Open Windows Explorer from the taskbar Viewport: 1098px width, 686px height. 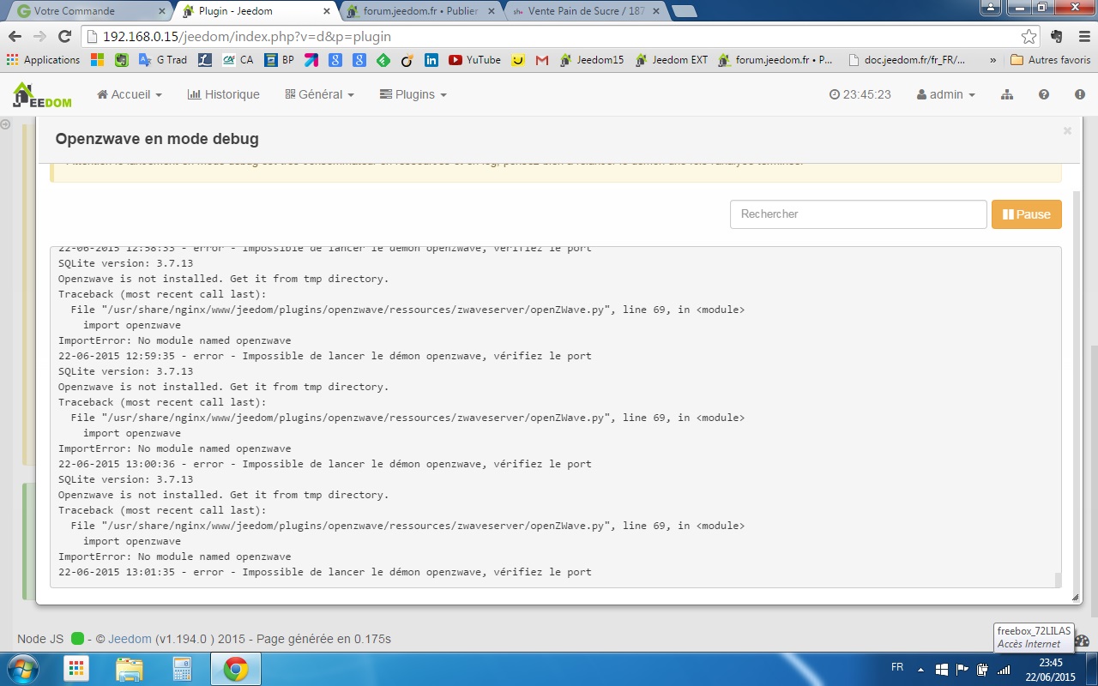click(x=130, y=668)
